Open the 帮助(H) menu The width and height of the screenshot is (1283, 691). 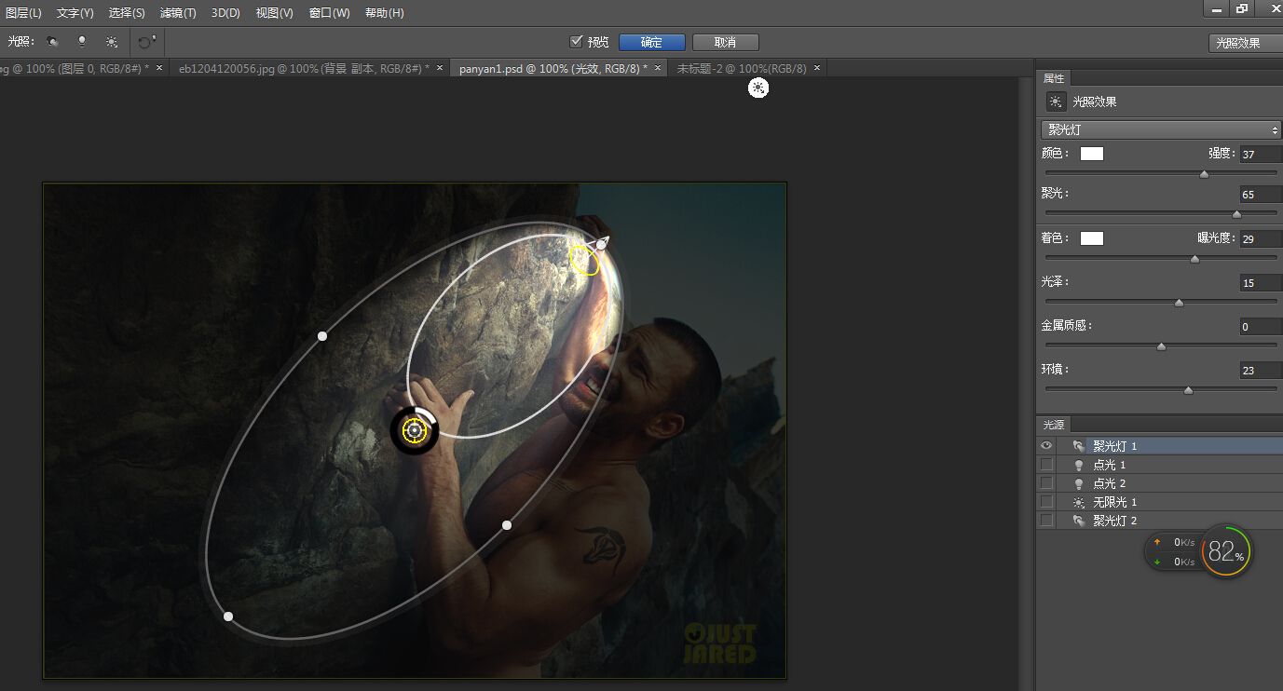click(x=384, y=13)
